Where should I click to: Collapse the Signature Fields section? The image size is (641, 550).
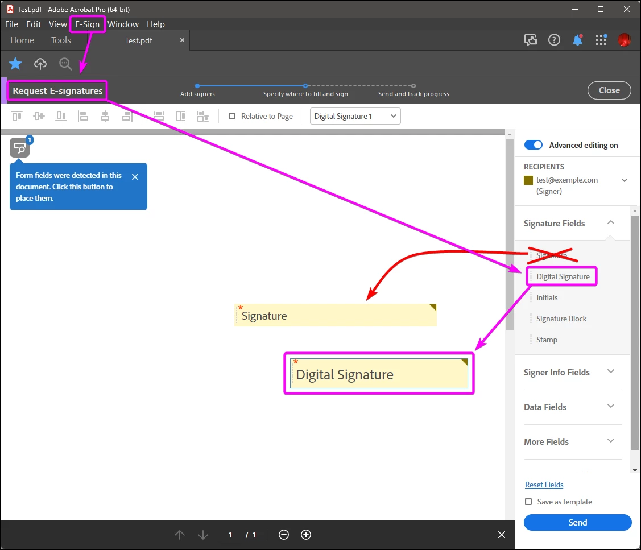(611, 223)
